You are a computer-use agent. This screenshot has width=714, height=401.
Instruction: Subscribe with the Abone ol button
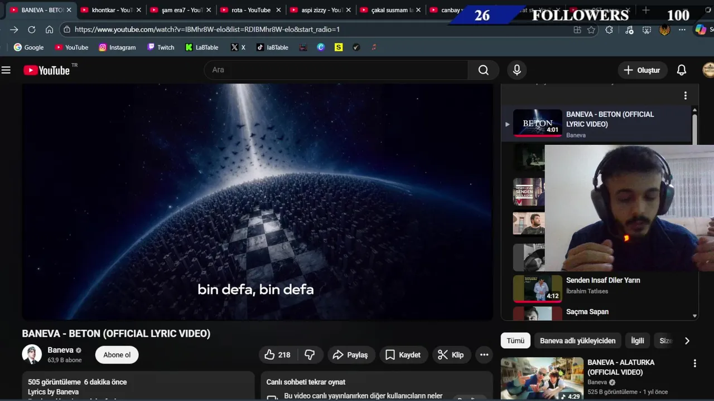click(x=117, y=355)
